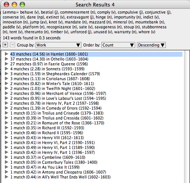Expand the Othello matches disclosure triangle
This screenshot has height=183, width=190.
point(6,59)
